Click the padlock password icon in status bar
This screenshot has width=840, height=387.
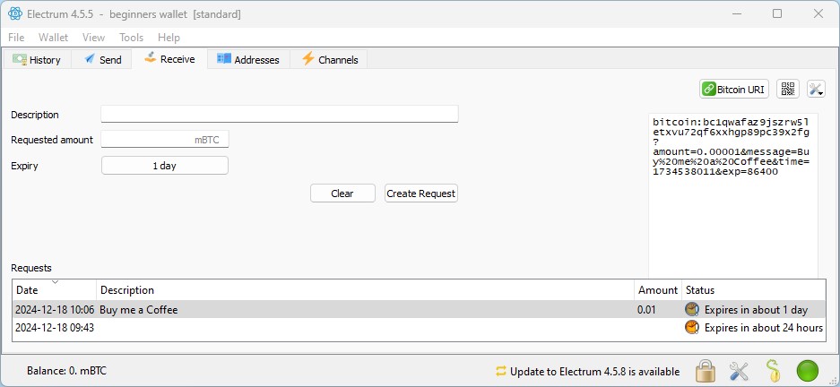[x=706, y=371]
